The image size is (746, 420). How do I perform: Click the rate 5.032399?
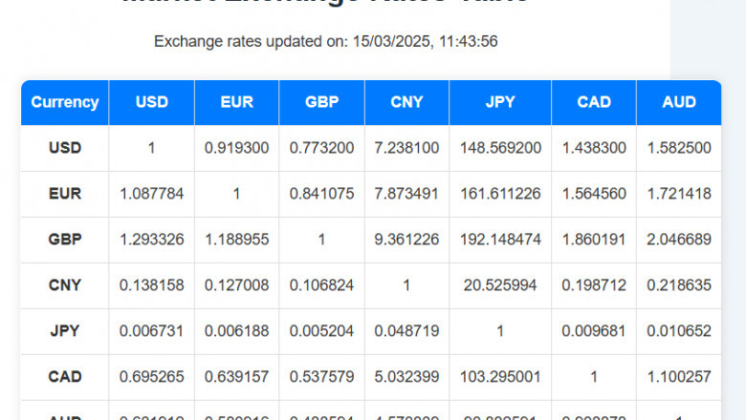[406, 377]
